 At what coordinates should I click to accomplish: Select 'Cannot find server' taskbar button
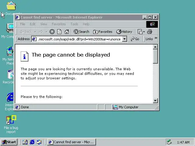(72, 142)
